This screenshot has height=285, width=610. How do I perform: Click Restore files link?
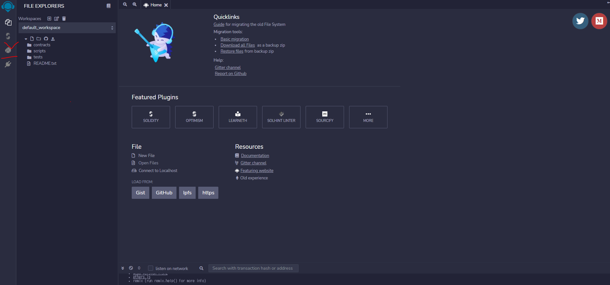(x=232, y=51)
